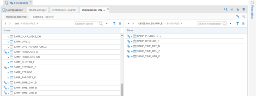Screen dimensions: 256x96
Task: Click the stitch link icon below the top toolbar
Action: (238, 16)
